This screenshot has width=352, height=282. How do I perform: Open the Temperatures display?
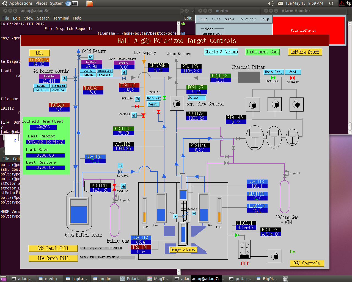point(183,250)
